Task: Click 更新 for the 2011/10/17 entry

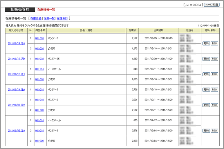Action: pos(206,59)
